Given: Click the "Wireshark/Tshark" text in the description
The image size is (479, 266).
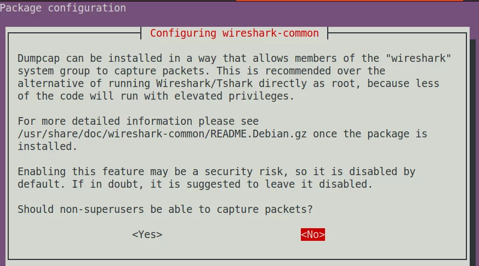Looking at the screenshot, I should (204, 84).
